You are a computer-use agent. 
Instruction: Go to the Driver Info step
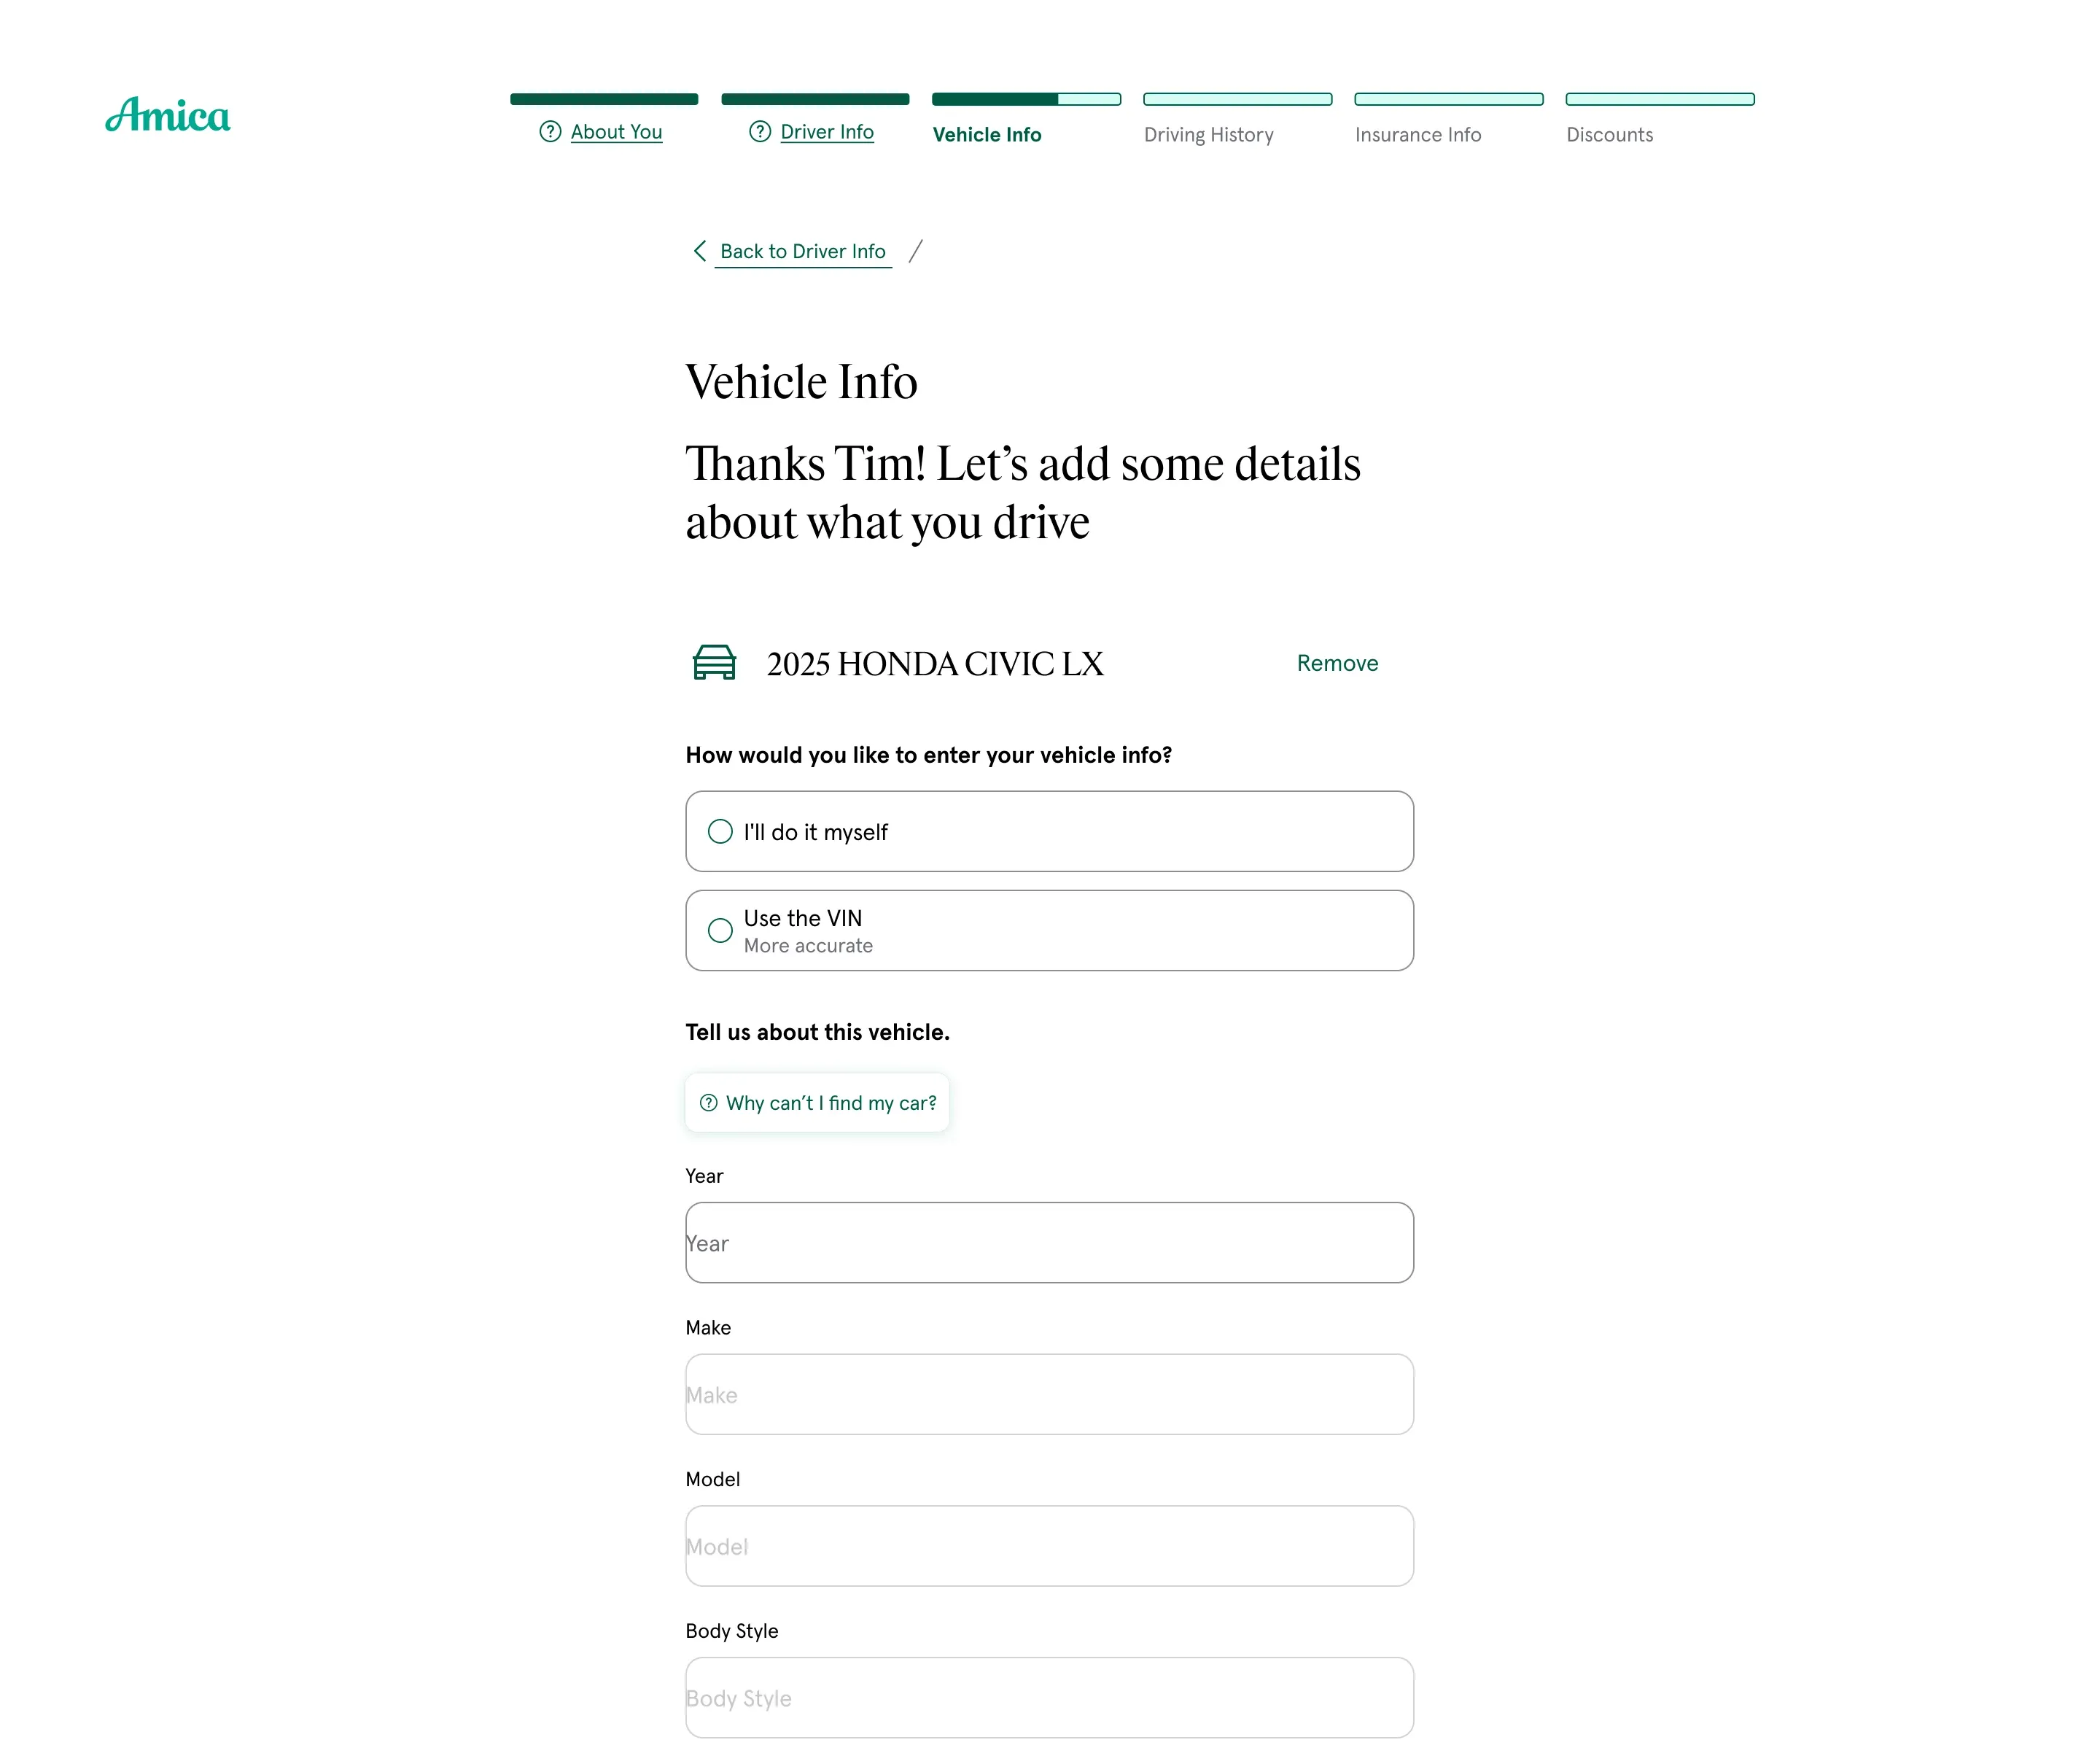click(x=827, y=132)
